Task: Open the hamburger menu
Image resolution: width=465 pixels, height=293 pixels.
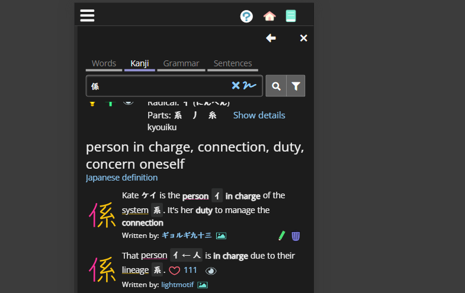Action: coord(88,16)
